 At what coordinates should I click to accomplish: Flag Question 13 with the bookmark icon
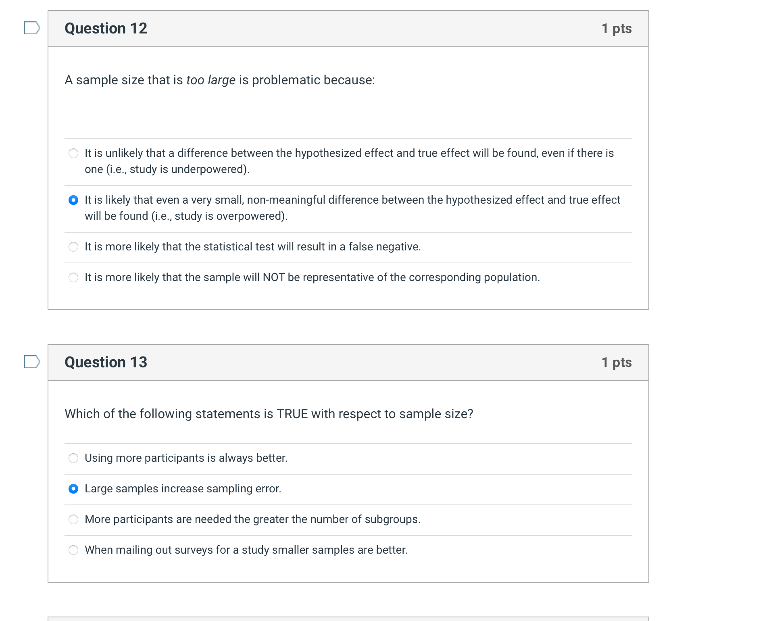(x=32, y=362)
